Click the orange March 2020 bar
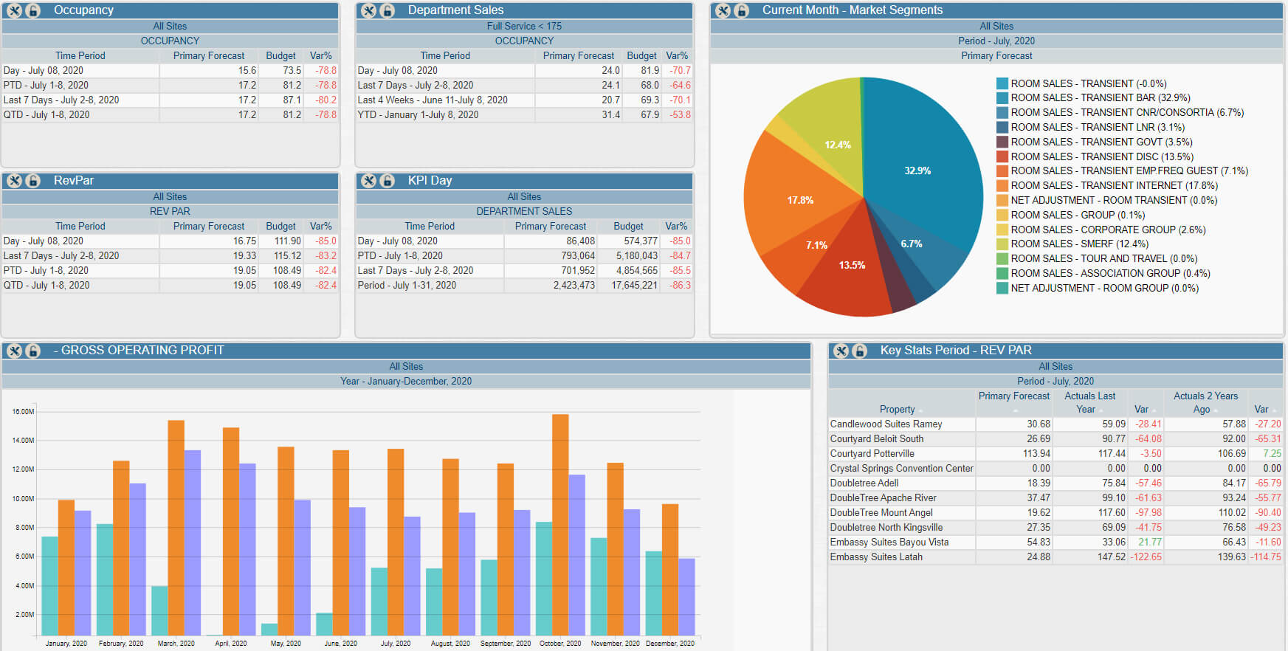The image size is (1288, 651). [x=176, y=528]
